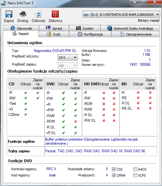Screen dimensions: 162x186
Task: Click the red X for BD -R read
Action: point(138,92)
